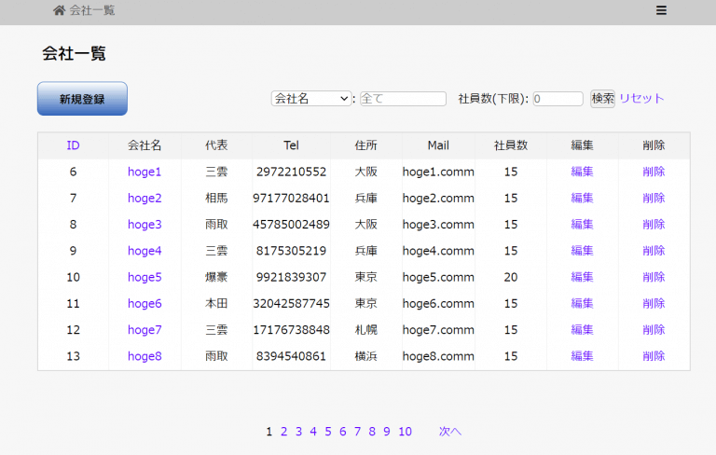Click current page number 1
This screenshot has width=716, height=455.
point(268,432)
